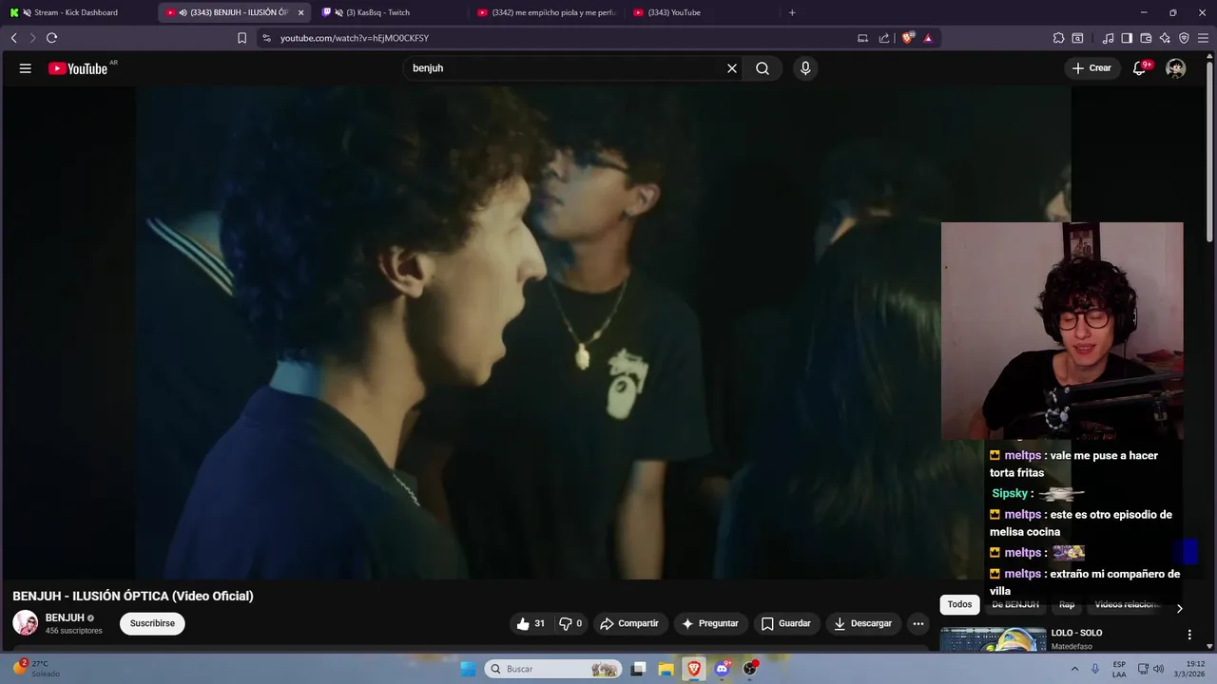Open the account avatar menu
The height and width of the screenshot is (684, 1217).
(x=1176, y=68)
